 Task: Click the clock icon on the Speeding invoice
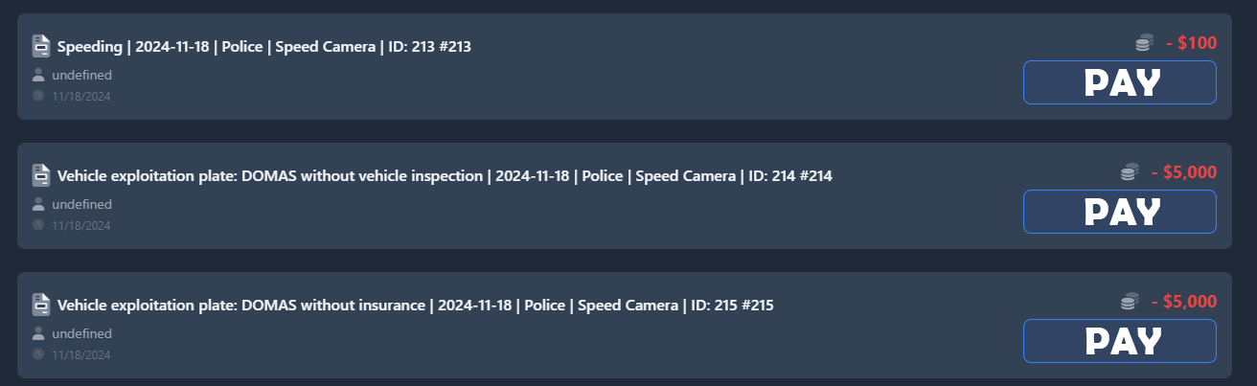point(38,96)
